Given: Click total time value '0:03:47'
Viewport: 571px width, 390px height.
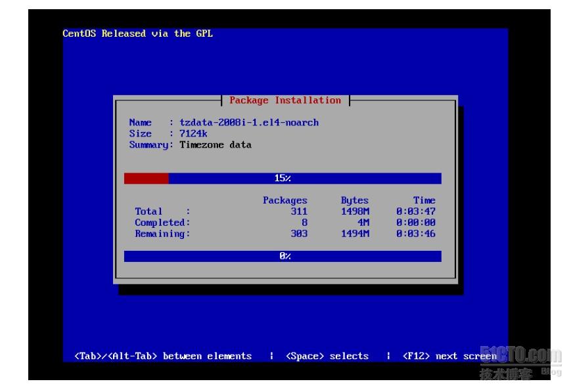Looking at the screenshot, I should [x=416, y=211].
